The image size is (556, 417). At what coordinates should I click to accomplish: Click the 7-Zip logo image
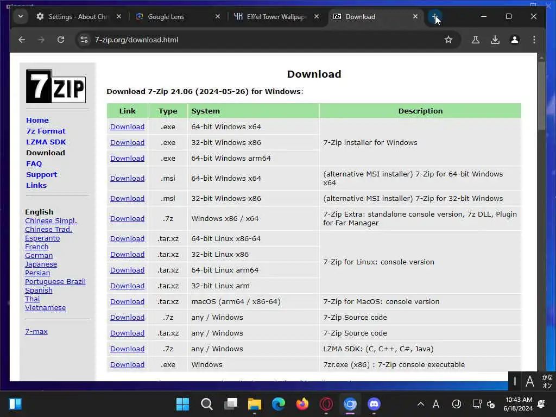pos(56,86)
